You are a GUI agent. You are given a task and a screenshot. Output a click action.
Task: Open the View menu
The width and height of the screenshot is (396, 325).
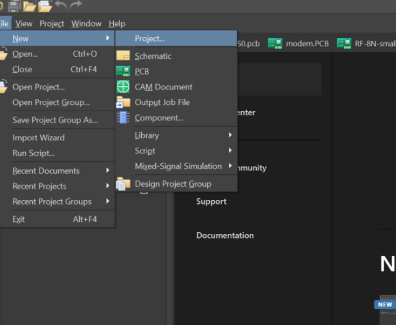(x=24, y=23)
